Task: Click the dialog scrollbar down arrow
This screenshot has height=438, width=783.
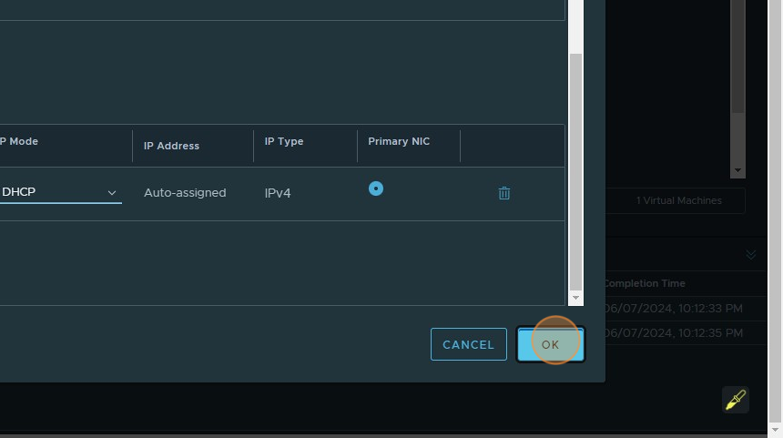Action: point(575,298)
